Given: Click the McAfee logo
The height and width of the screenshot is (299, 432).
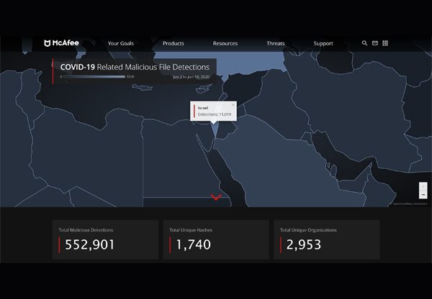Looking at the screenshot, I should [x=60, y=43].
